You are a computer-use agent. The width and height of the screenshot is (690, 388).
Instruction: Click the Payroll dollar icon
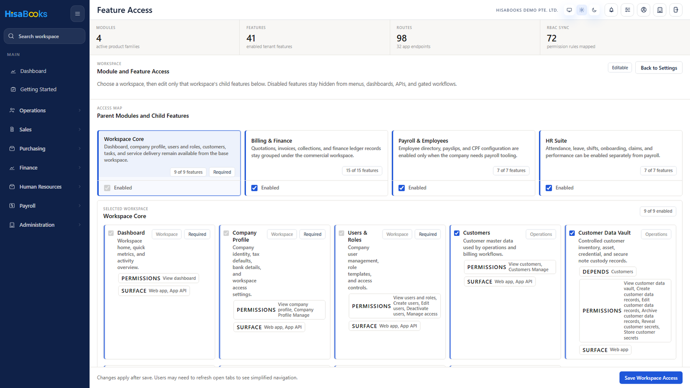[x=12, y=206]
